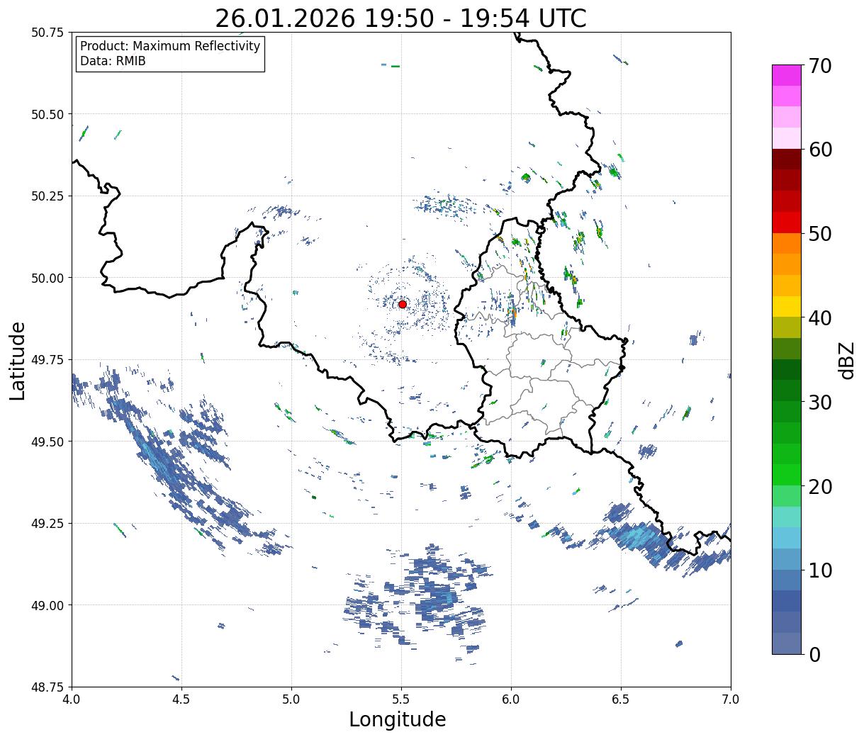Click the red radar location marker
The width and height of the screenshot is (864, 737).
[402, 304]
